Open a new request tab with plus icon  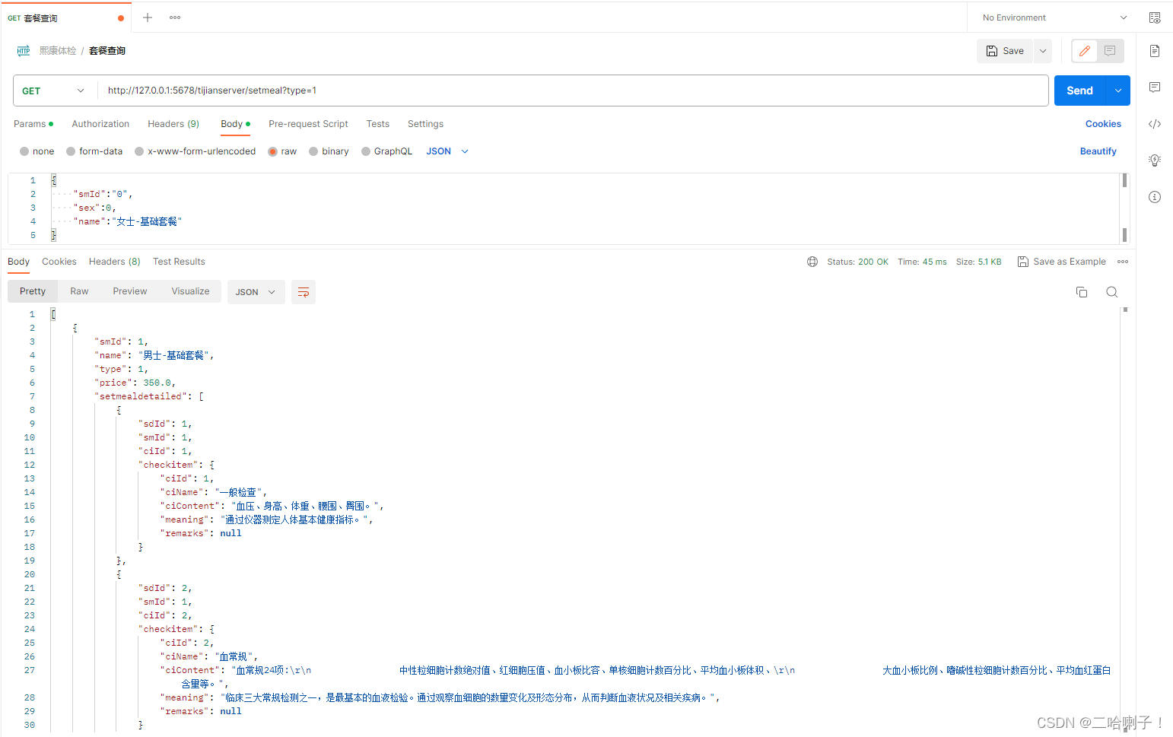coord(148,17)
